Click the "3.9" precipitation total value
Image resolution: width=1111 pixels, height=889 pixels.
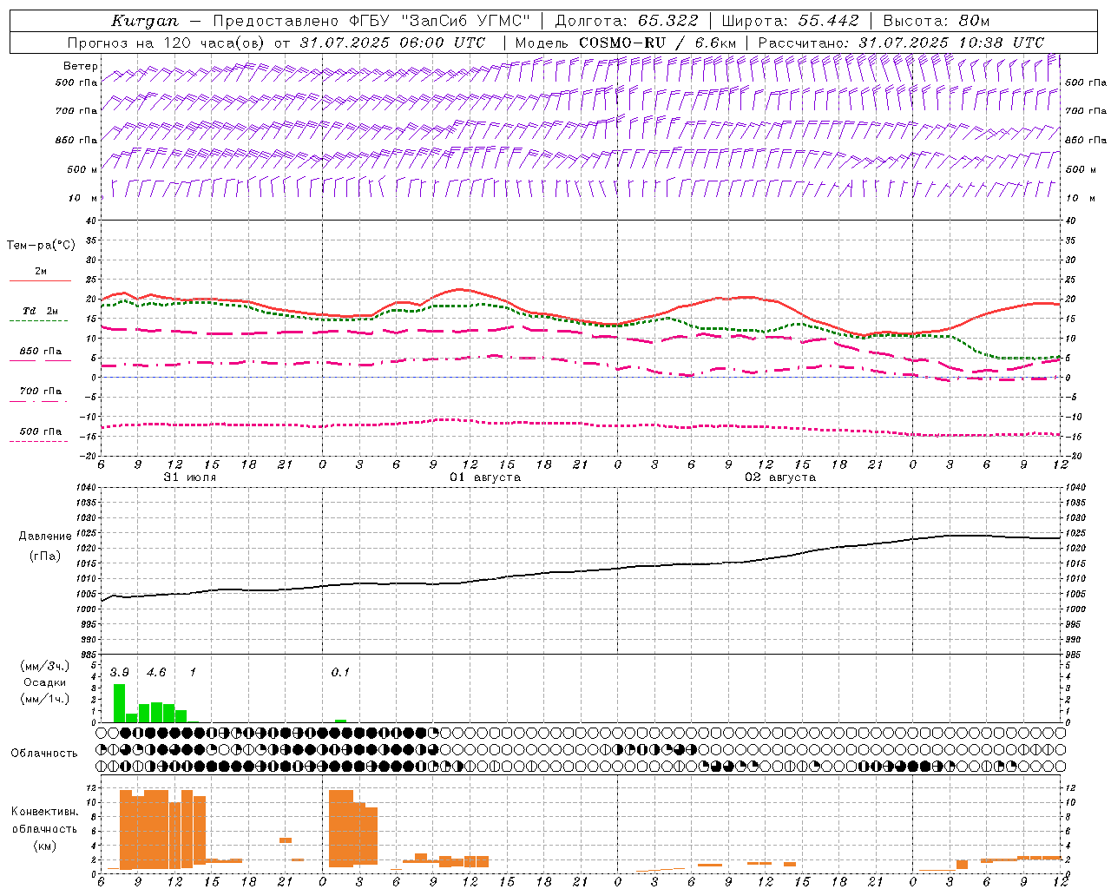[x=119, y=672]
